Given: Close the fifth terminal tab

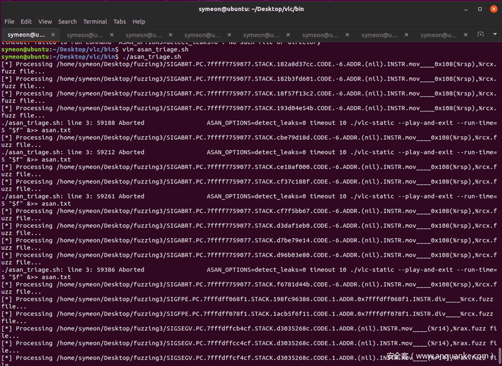Looking at the screenshot, I should click(x=289, y=35).
